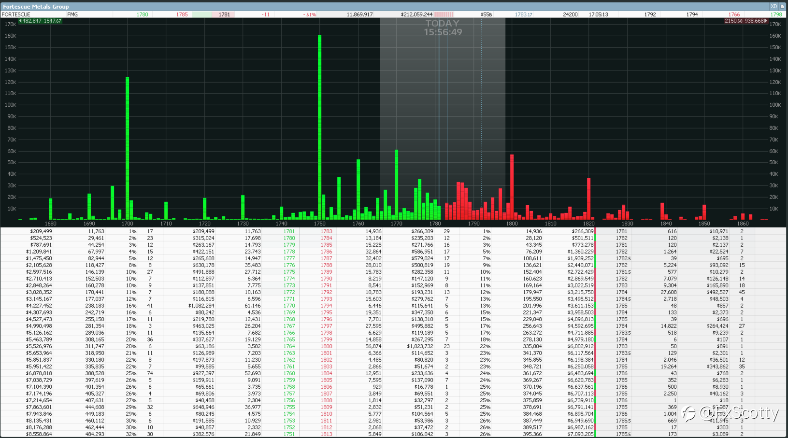The image size is (788, 438).
Task: Click the $343,862 trade value cell
Action: tap(717, 367)
